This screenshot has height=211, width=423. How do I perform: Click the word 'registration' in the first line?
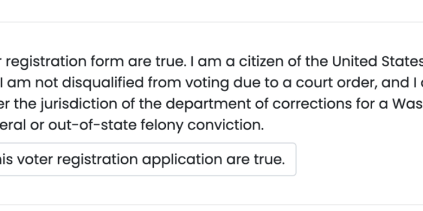click(46, 62)
